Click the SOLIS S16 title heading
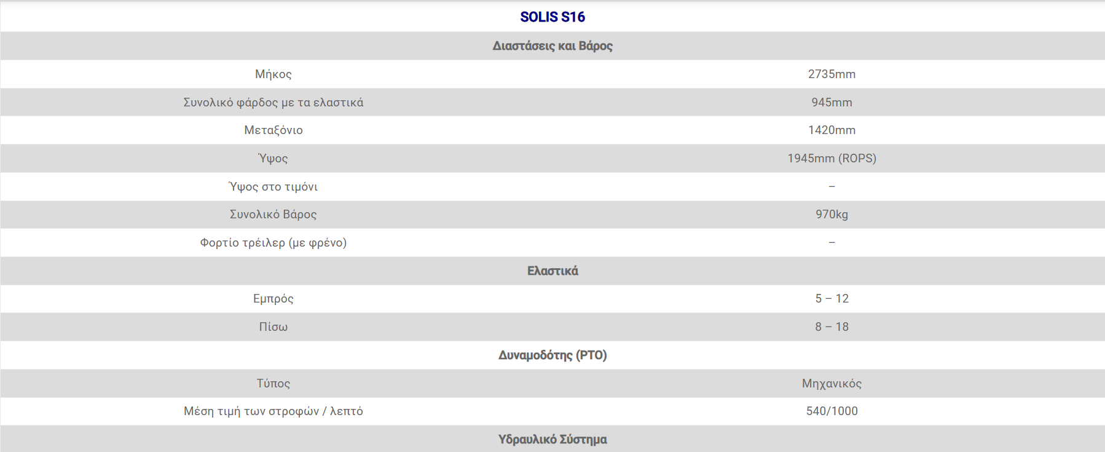 [x=552, y=17]
